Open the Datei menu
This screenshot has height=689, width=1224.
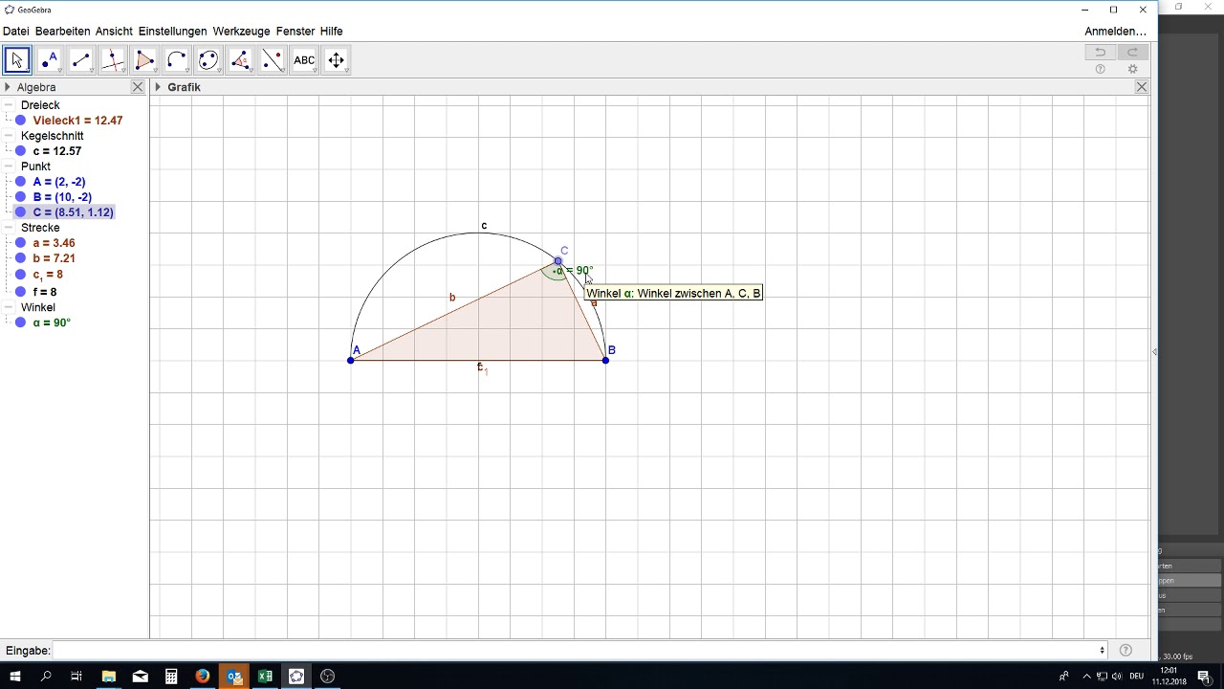16,32
